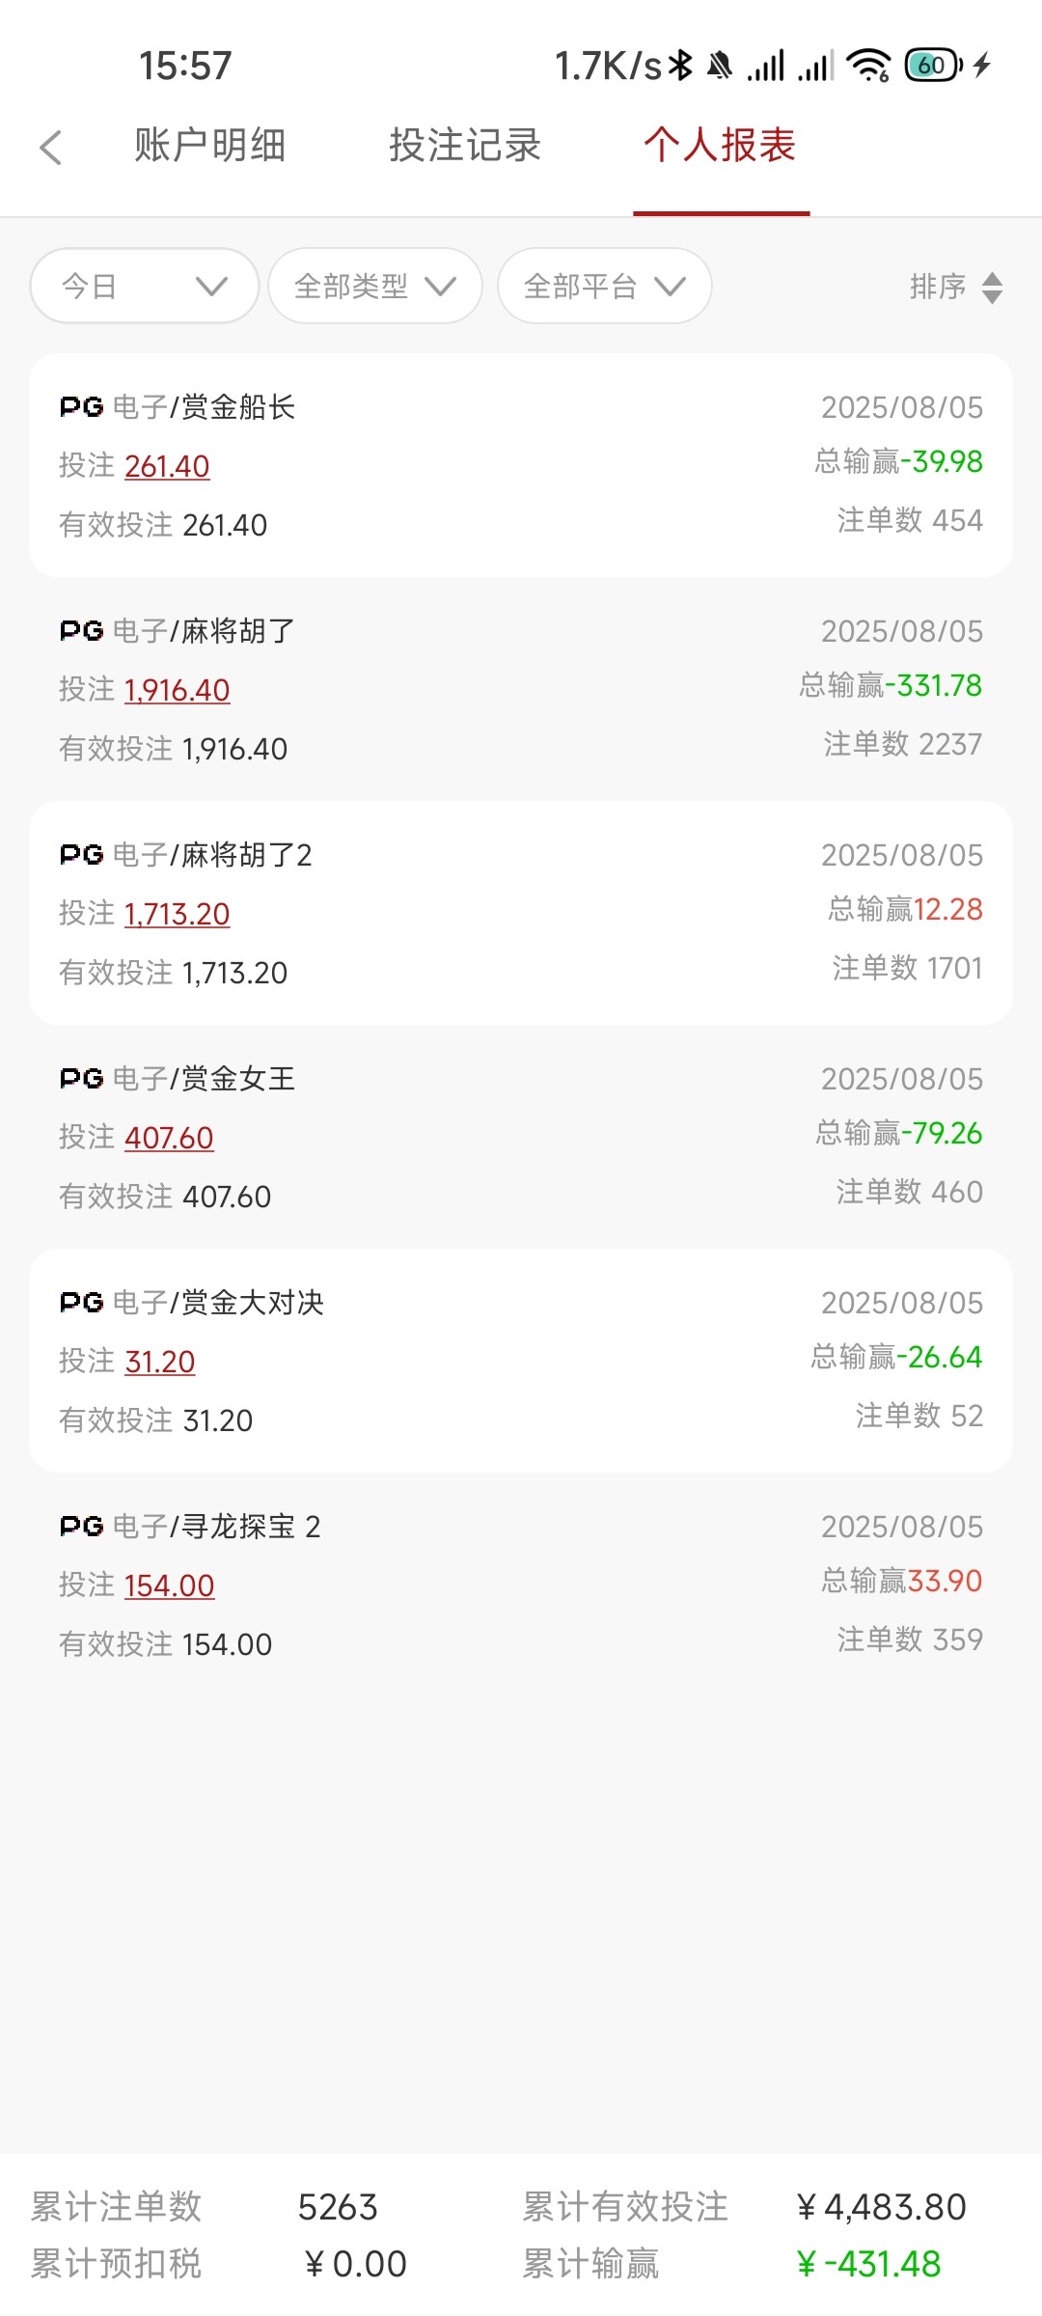Viewport: 1042px width, 2316px height.
Task: Open the 1,713.20 bet amount link
Action: point(178,915)
